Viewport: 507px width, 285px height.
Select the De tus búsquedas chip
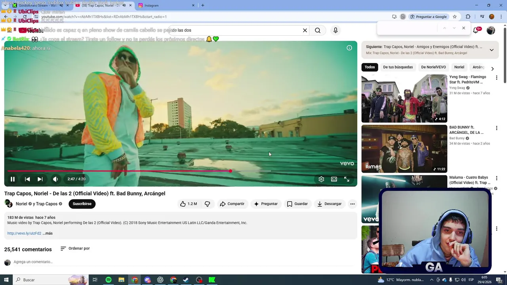pyautogui.click(x=398, y=67)
